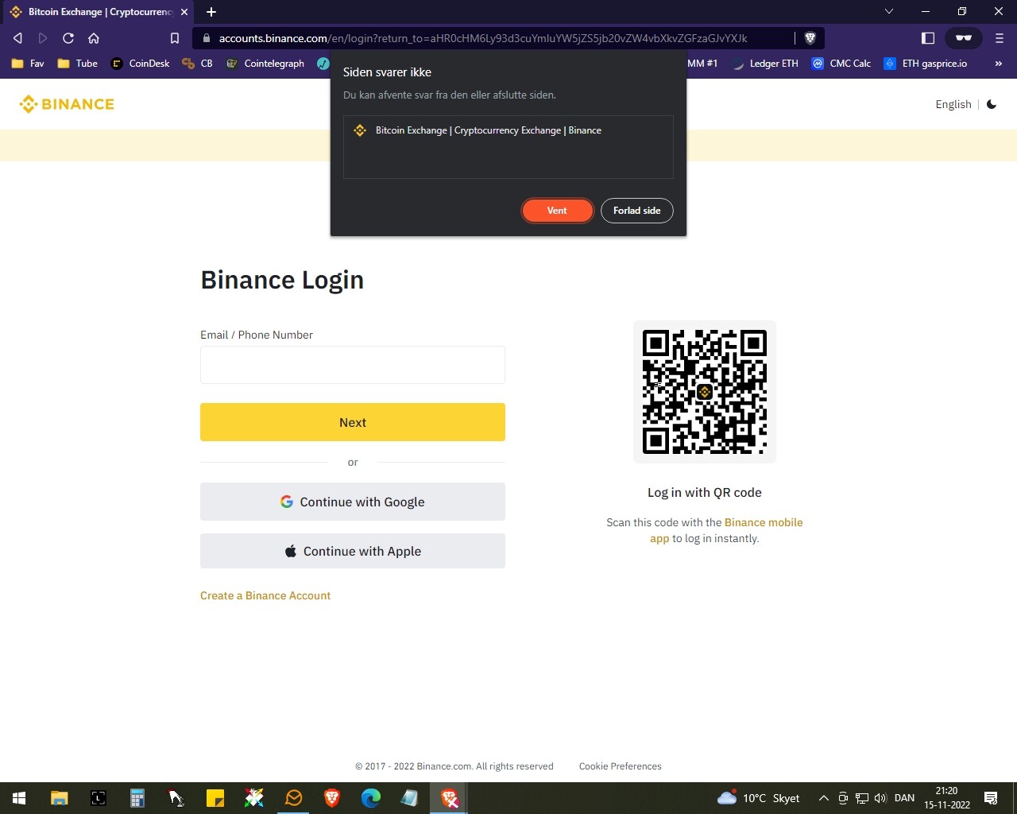1017x814 pixels.
Task: Open the CB bookmark
Action: 197,64
